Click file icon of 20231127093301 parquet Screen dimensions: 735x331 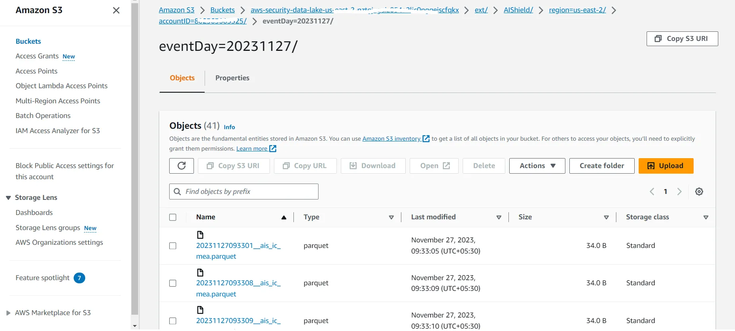(x=200, y=235)
